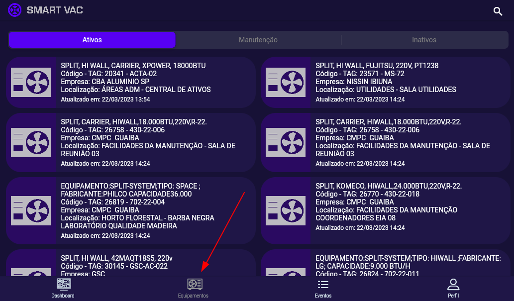Click the Smart Vac logo icon
This screenshot has height=301, width=514.
[x=15, y=10]
